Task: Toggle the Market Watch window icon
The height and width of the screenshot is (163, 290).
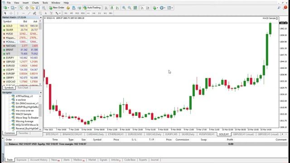Action: pyautogui.click(x=21, y=8)
